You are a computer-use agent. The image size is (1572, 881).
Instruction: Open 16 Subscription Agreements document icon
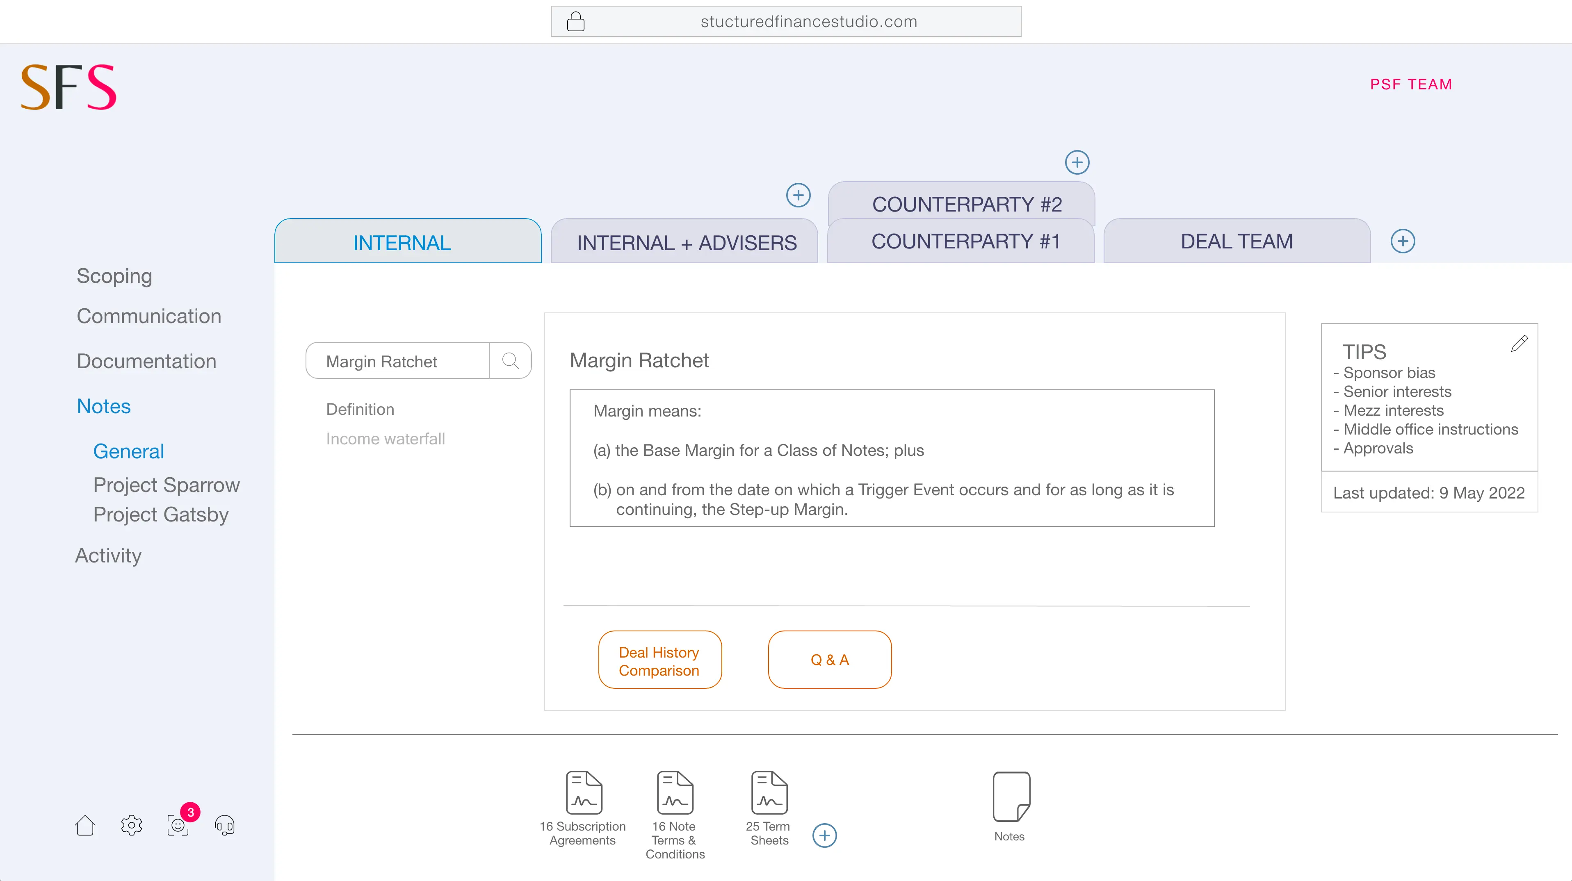(x=584, y=792)
